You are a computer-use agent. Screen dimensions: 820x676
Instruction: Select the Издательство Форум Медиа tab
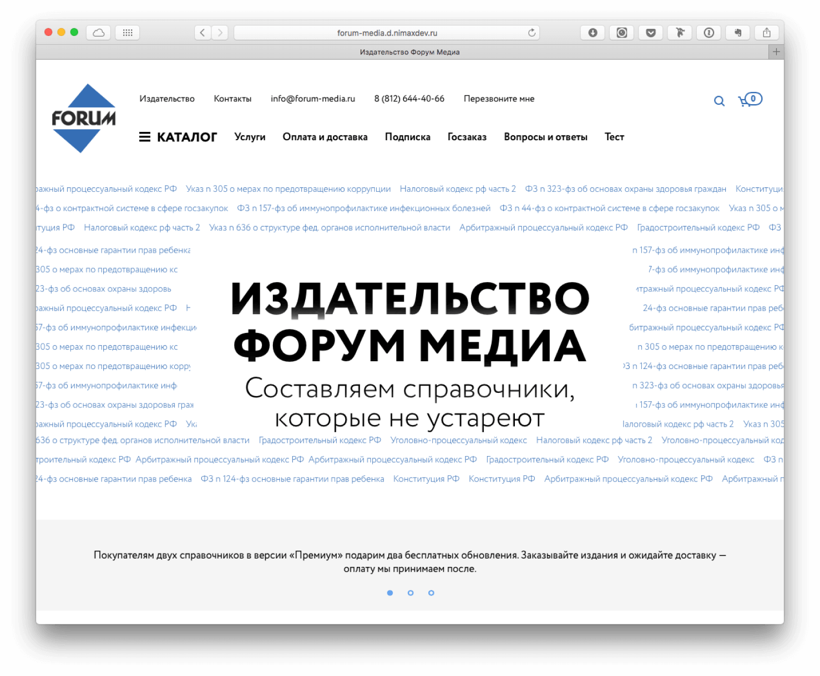tap(409, 52)
